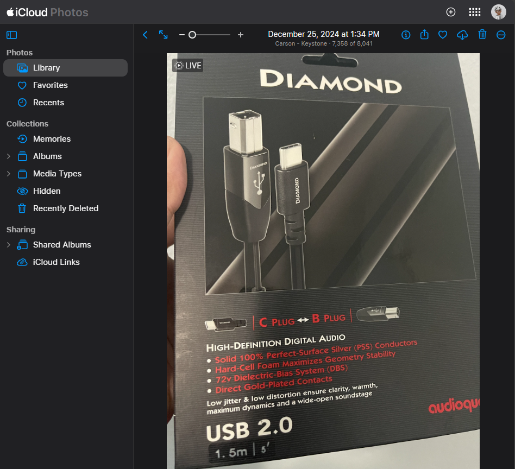Screen dimensions: 515x469
Task: Click the Photos section header
Action: pyautogui.click(x=20, y=53)
